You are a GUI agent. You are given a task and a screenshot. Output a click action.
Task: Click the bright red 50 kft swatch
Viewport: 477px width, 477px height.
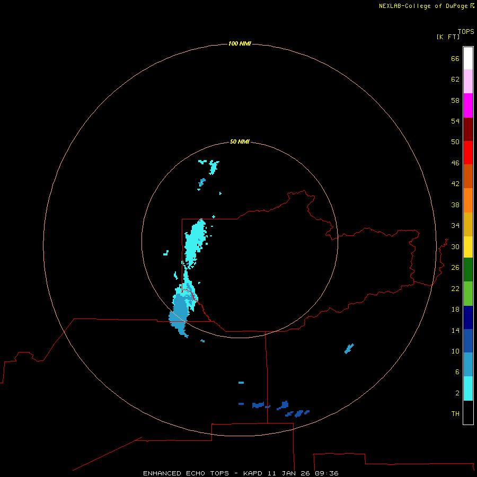[468, 153]
